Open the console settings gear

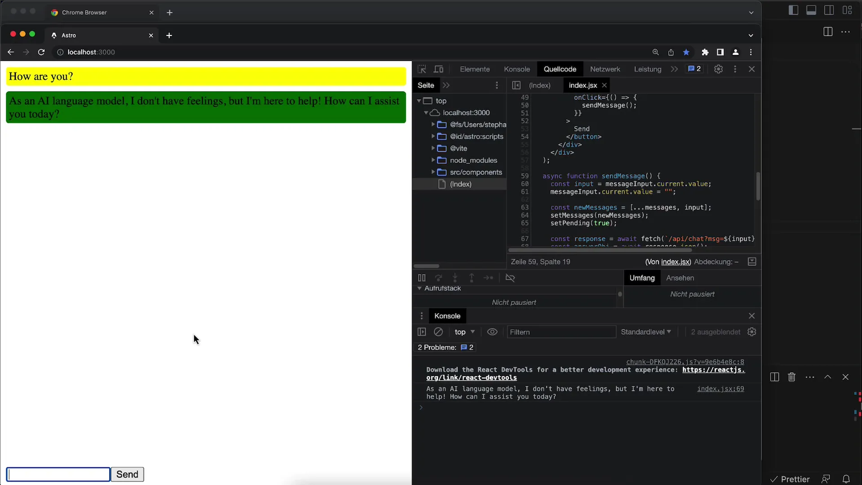point(751,332)
